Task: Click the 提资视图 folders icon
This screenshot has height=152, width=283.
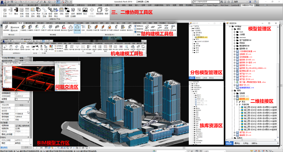Action: click(x=67, y=10)
